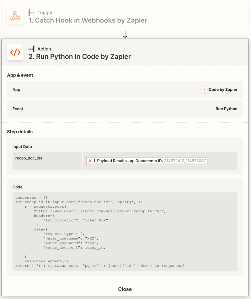Click the Payload Results Documents ID pill

coord(147,161)
